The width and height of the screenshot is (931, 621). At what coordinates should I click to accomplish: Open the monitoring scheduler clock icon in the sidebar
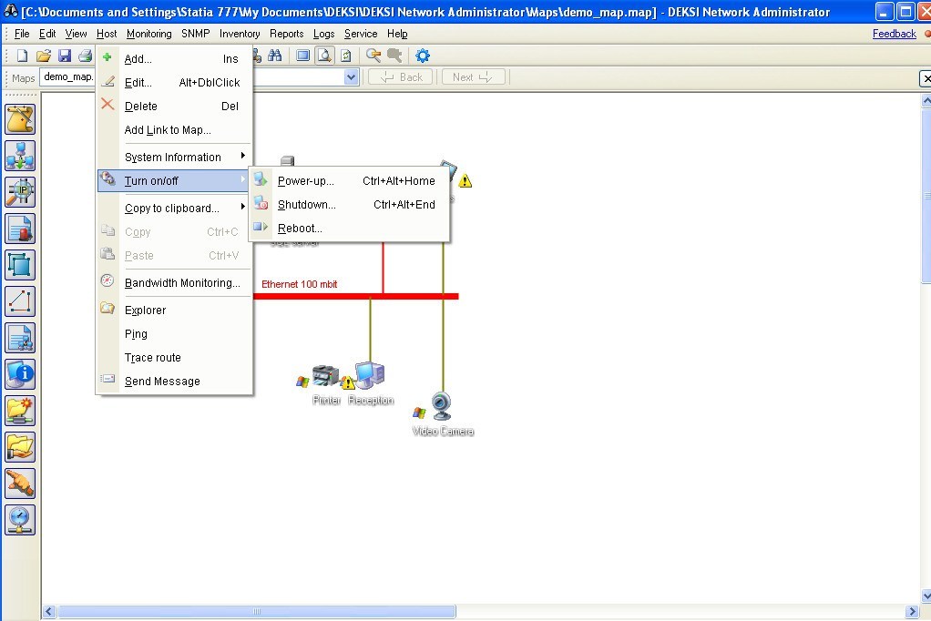point(19,520)
